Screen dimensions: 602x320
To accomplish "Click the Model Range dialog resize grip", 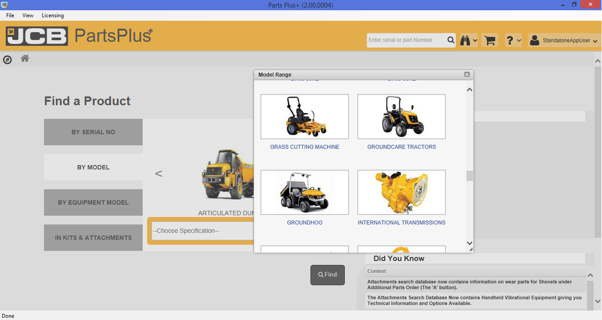I will [471, 250].
